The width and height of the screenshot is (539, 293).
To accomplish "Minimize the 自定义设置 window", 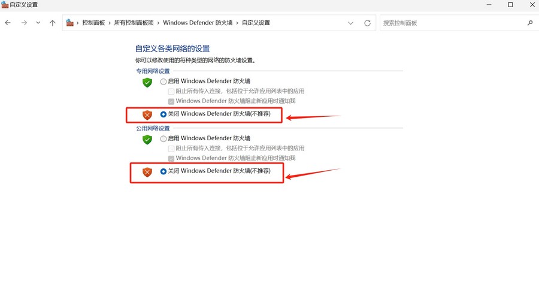I will pos(489,4).
